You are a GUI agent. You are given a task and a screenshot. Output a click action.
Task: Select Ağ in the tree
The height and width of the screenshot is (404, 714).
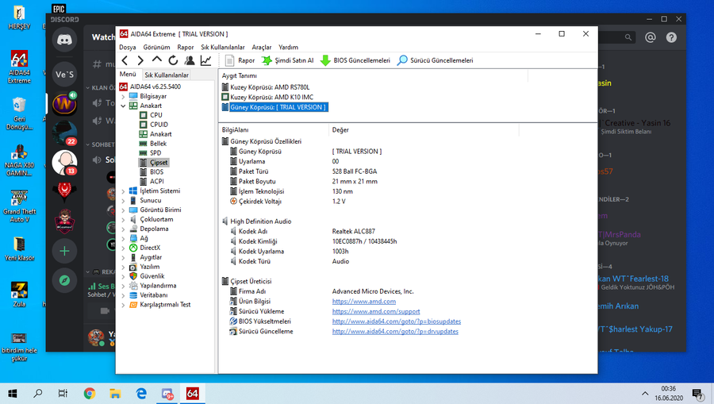[144, 238]
